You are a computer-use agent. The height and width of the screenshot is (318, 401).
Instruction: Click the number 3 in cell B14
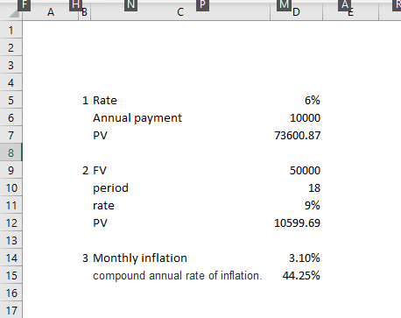pos(85,258)
